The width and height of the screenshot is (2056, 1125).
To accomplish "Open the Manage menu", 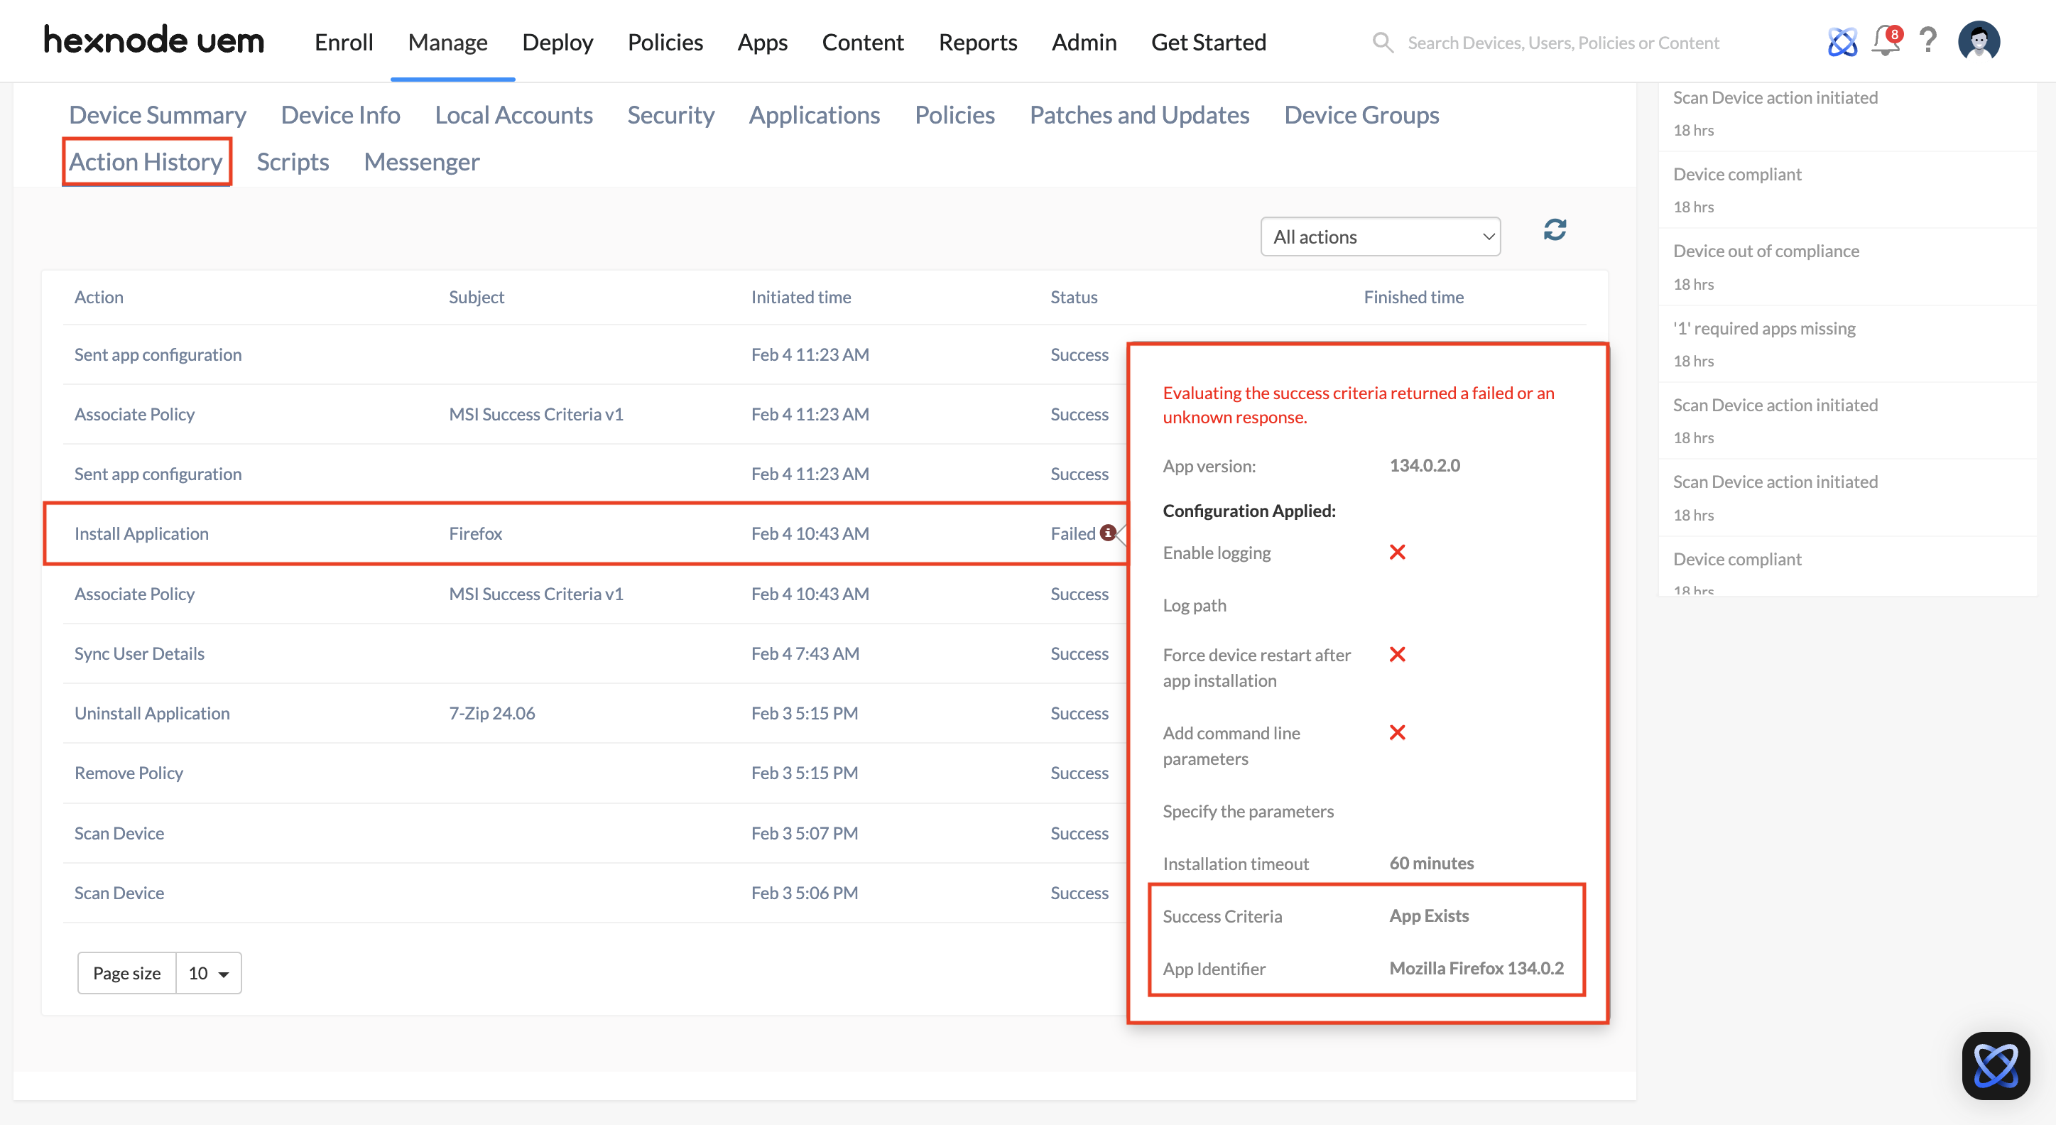I will tap(447, 43).
